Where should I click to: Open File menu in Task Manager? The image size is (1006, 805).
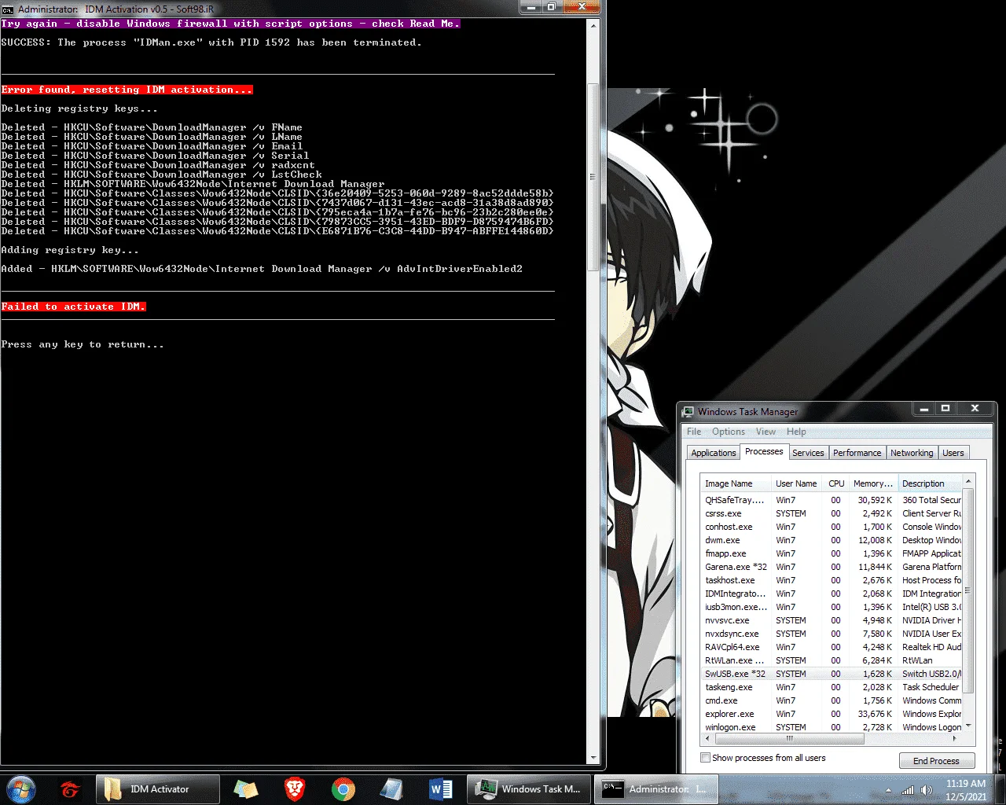[x=694, y=432]
